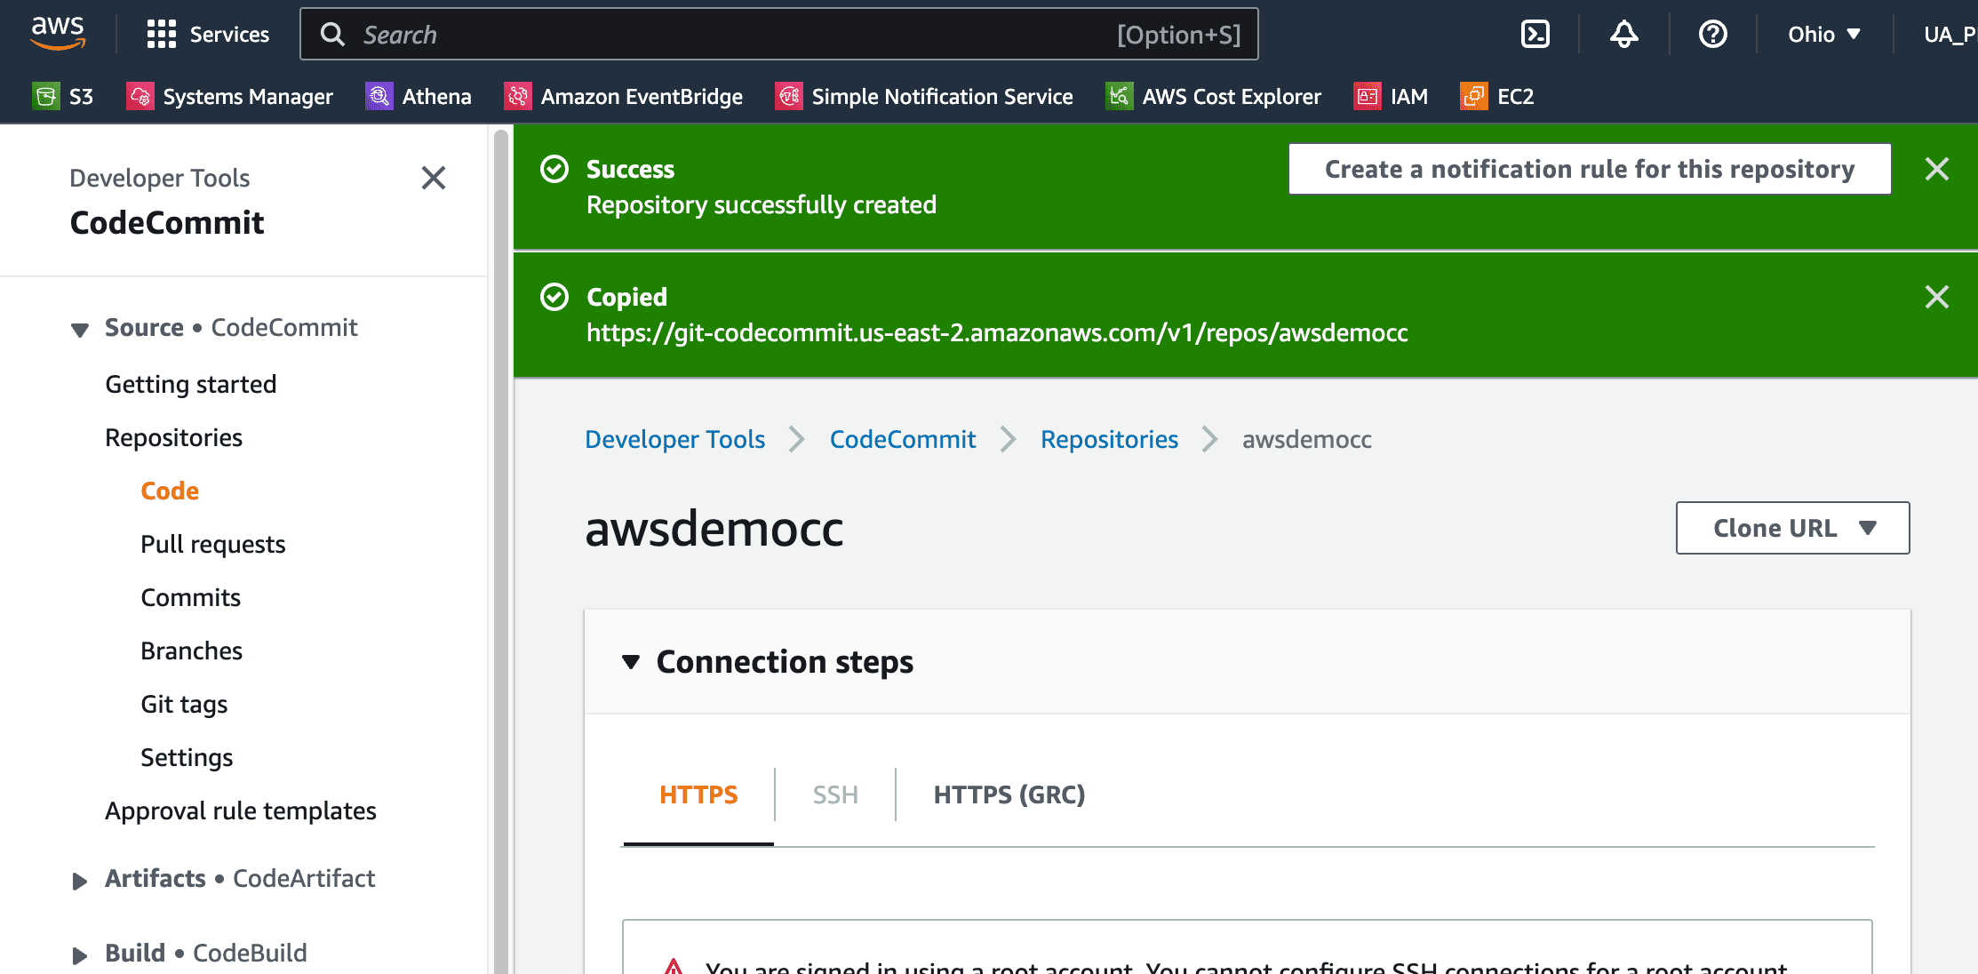Dismiss the Copied URL notification banner
The width and height of the screenshot is (1978, 974).
point(1938,298)
